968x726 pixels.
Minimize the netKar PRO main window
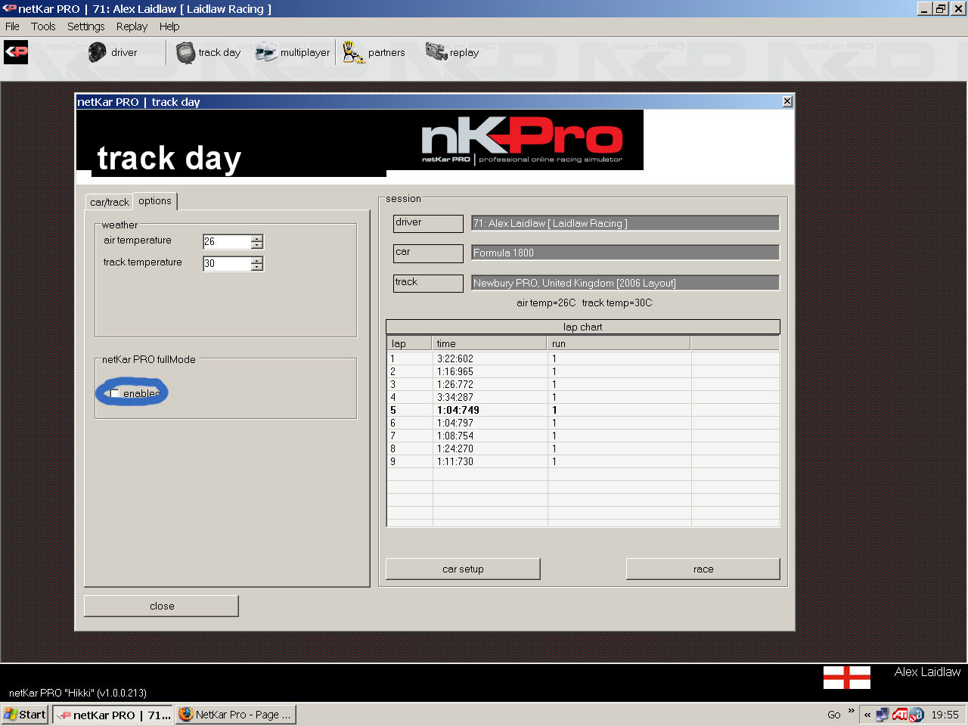[x=924, y=8]
